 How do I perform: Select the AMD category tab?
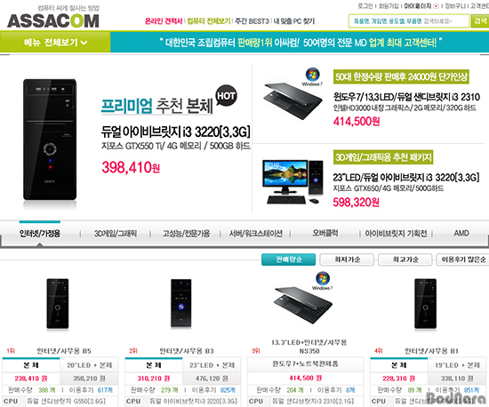coord(461,233)
